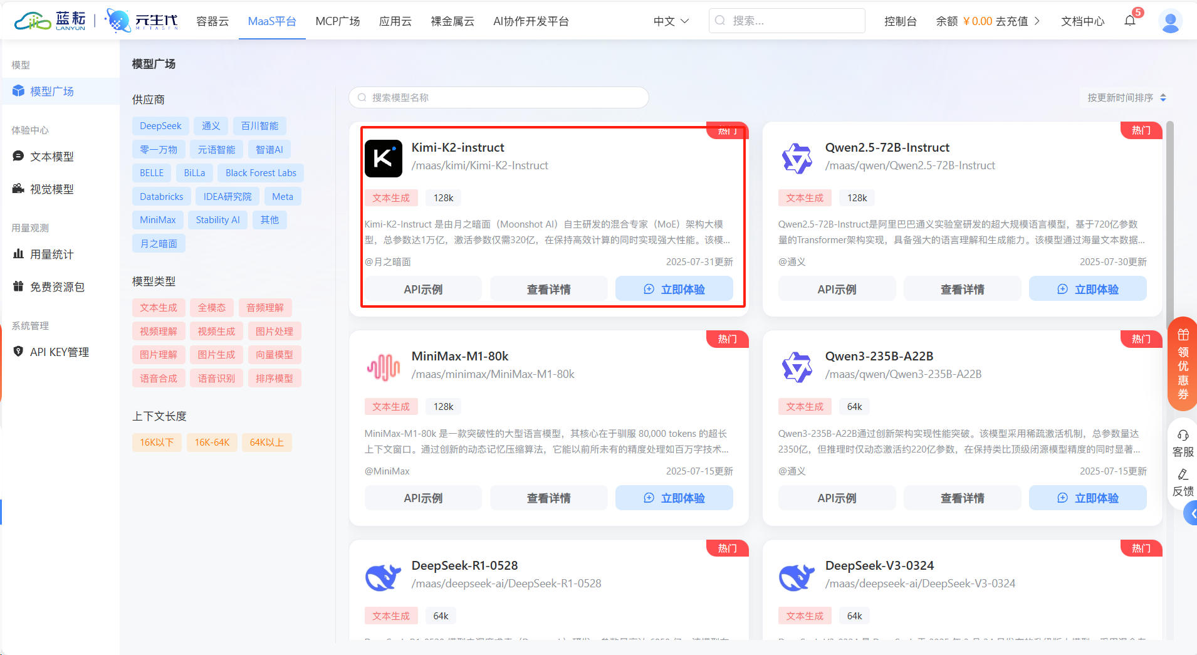
Task: Expand the 余额 去充值 arrow
Action: coord(1037,21)
